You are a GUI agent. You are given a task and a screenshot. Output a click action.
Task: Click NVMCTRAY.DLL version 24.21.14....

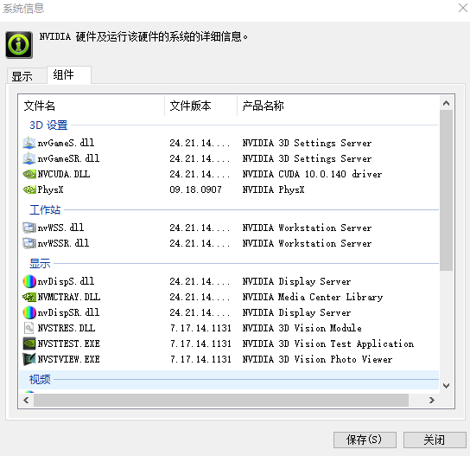[200, 297]
